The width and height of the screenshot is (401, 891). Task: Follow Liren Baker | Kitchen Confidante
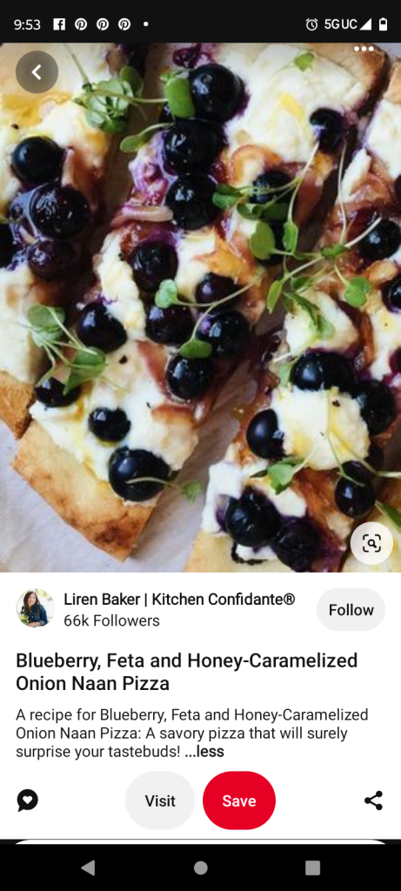click(x=351, y=610)
